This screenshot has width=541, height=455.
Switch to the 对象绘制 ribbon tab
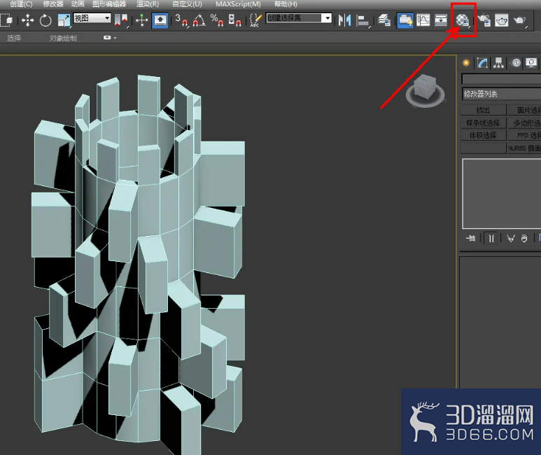click(x=63, y=38)
